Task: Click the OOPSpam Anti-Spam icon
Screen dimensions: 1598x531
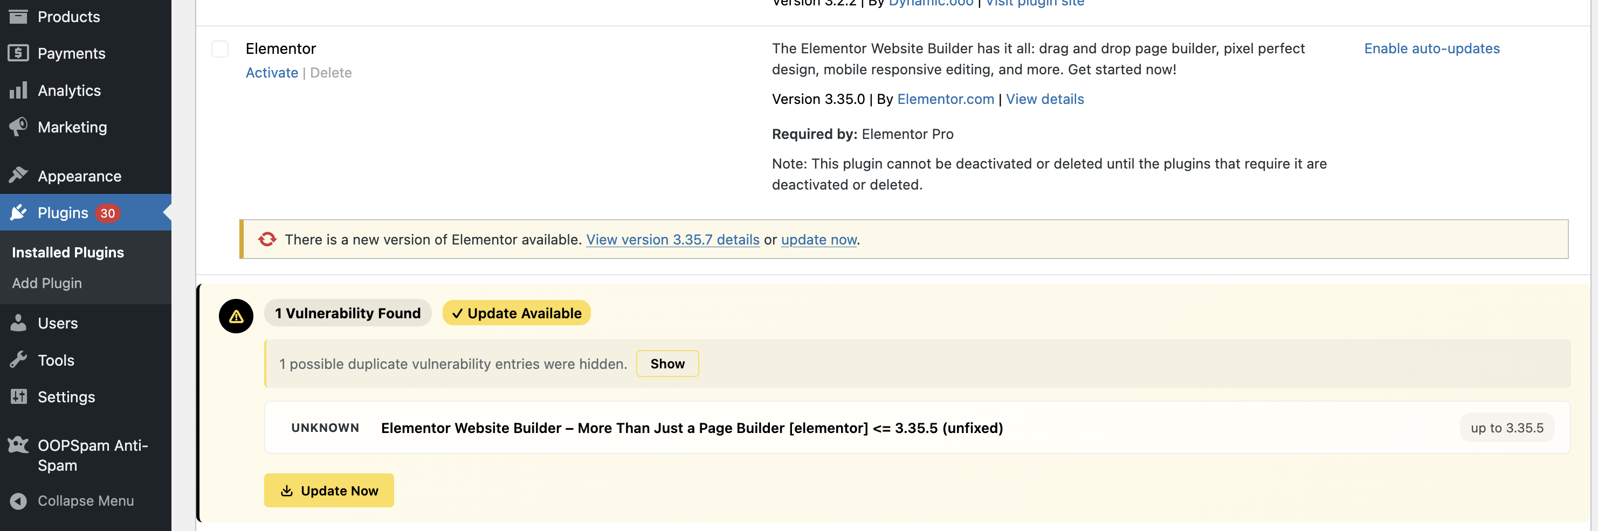Action: 18,445
